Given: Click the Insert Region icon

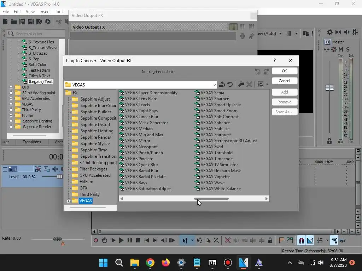Looking at the screenshot, I should [x=290, y=241].
